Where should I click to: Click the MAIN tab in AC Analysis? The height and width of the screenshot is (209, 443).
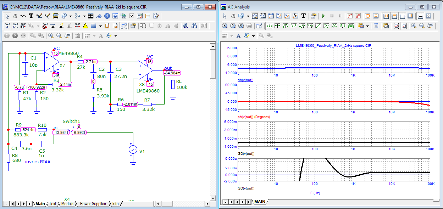tap(260, 202)
